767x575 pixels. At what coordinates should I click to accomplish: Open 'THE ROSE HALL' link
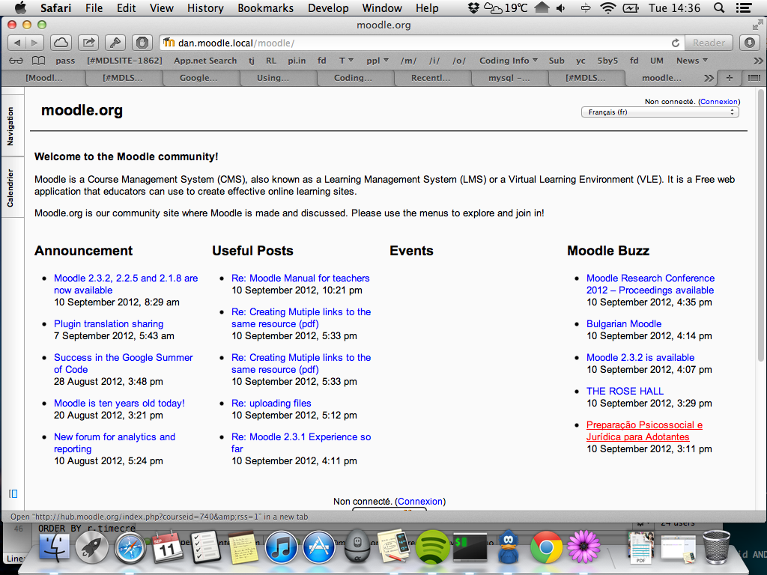[x=625, y=391]
